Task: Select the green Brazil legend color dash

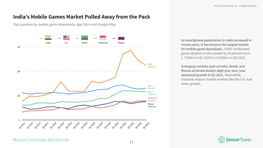Action: tap(77, 38)
